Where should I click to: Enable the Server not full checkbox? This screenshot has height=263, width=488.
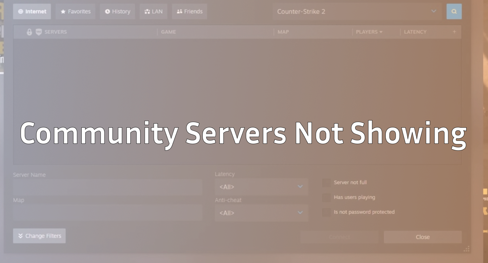click(326, 183)
